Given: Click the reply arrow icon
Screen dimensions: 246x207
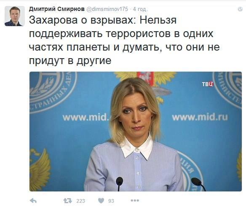Looking at the screenshot, I should point(33,201).
